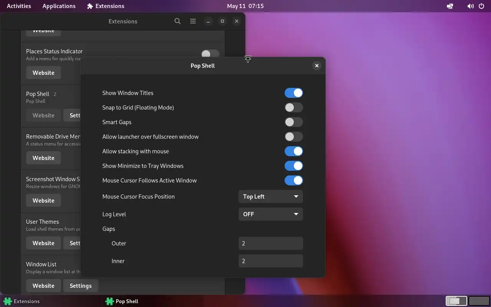Enable the Places Status Indicator extension

pos(210,54)
